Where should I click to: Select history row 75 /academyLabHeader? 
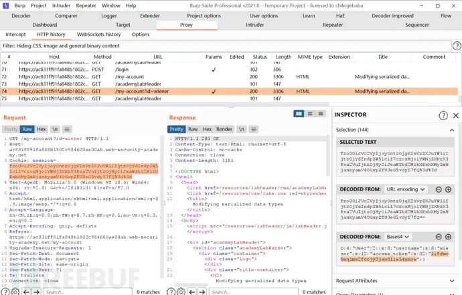[229, 98]
